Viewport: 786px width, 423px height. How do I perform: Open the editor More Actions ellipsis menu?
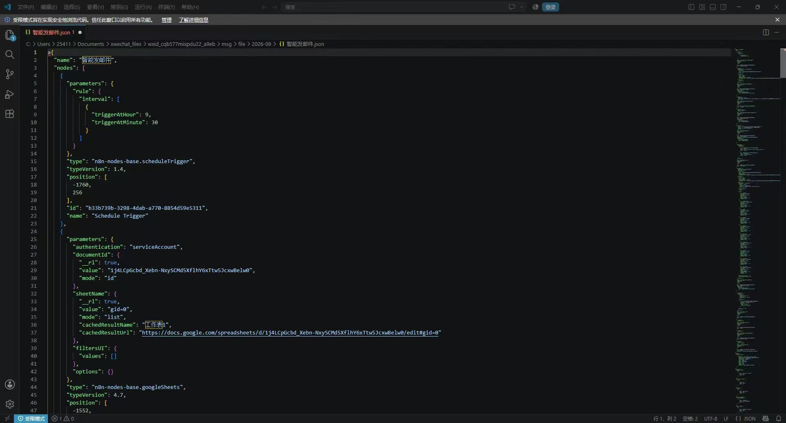click(x=777, y=32)
